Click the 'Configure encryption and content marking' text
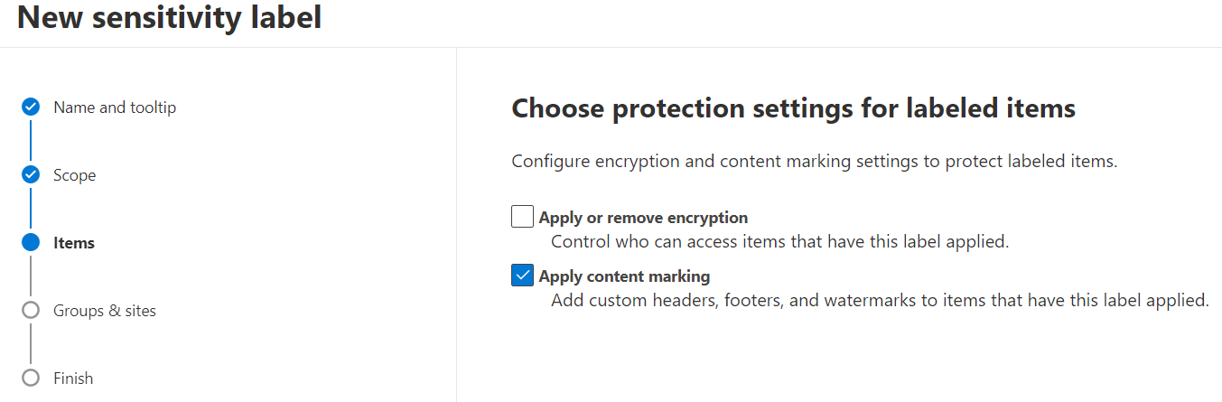1222x402 pixels. coord(815,163)
